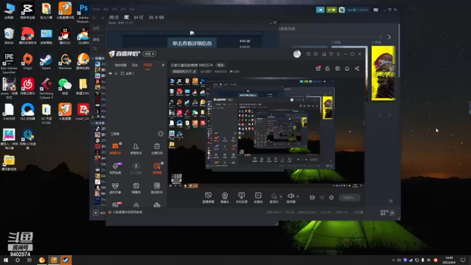471x265 pixels.
Task: Select the middle scene tab
Action: pyautogui.click(x=135, y=65)
